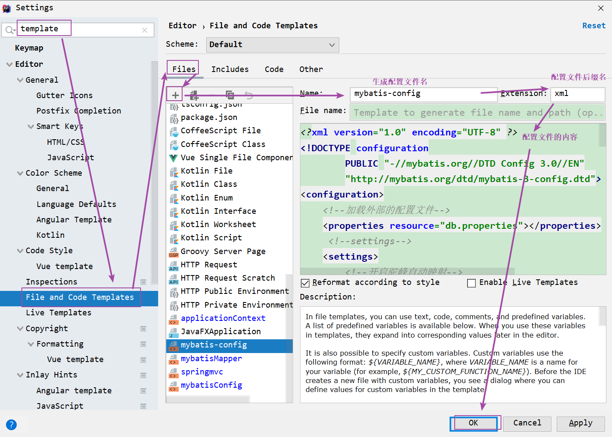Open Postfix Completion settings
This screenshot has width=612, height=437.
coord(79,111)
